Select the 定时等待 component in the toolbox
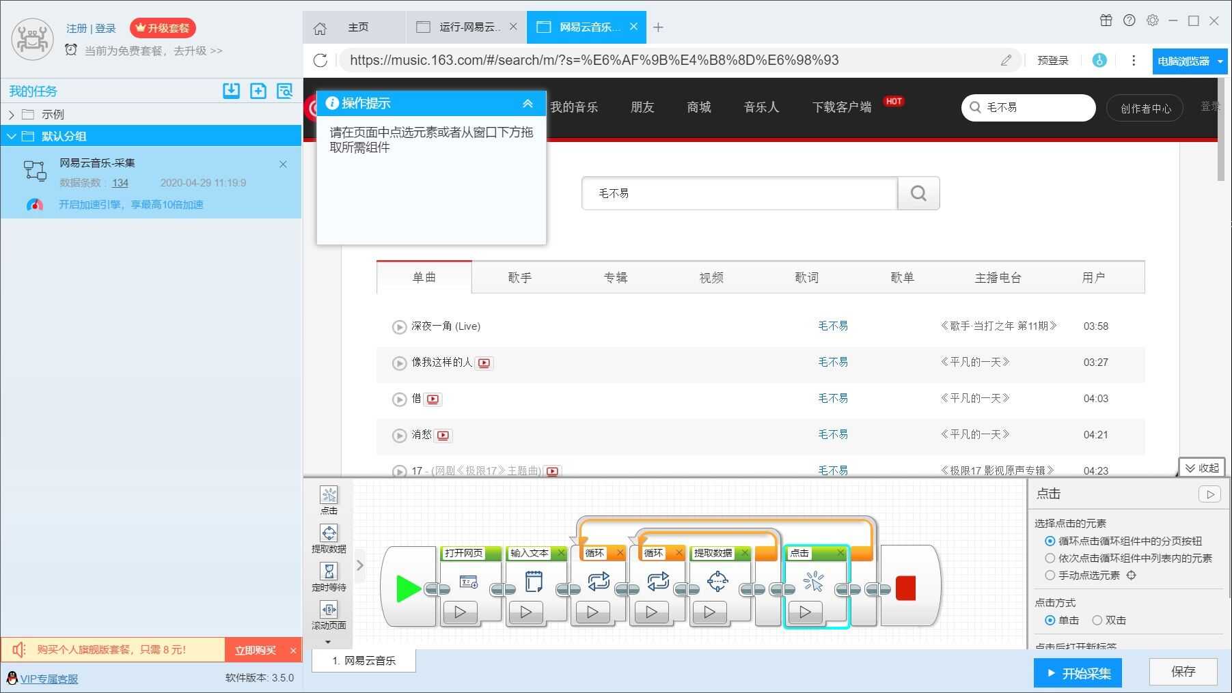This screenshot has height=693, width=1232. click(x=329, y=576)
